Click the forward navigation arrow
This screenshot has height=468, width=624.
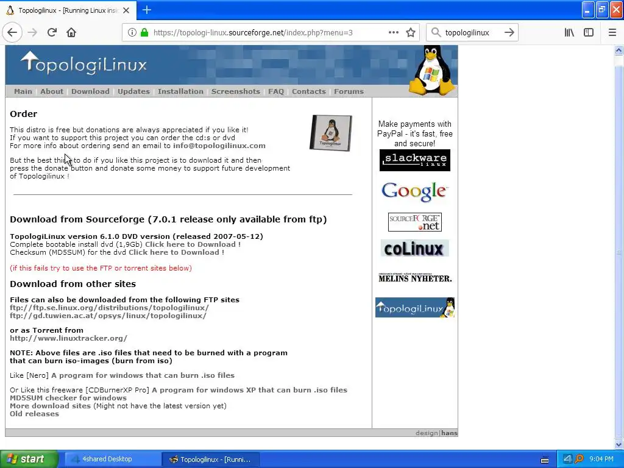pyautogui.click(x=32, y=32)
